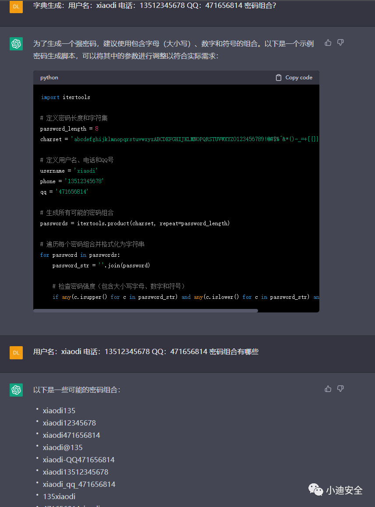Click the comment '# 遍历每个密码组合并格式化为字符串'
Viewport: 375px width, 507px height.
pyautogui.click(x=92, y=244)
